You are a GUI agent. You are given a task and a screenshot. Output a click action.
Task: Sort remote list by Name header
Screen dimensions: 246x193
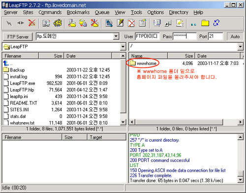tap(148, 56)
